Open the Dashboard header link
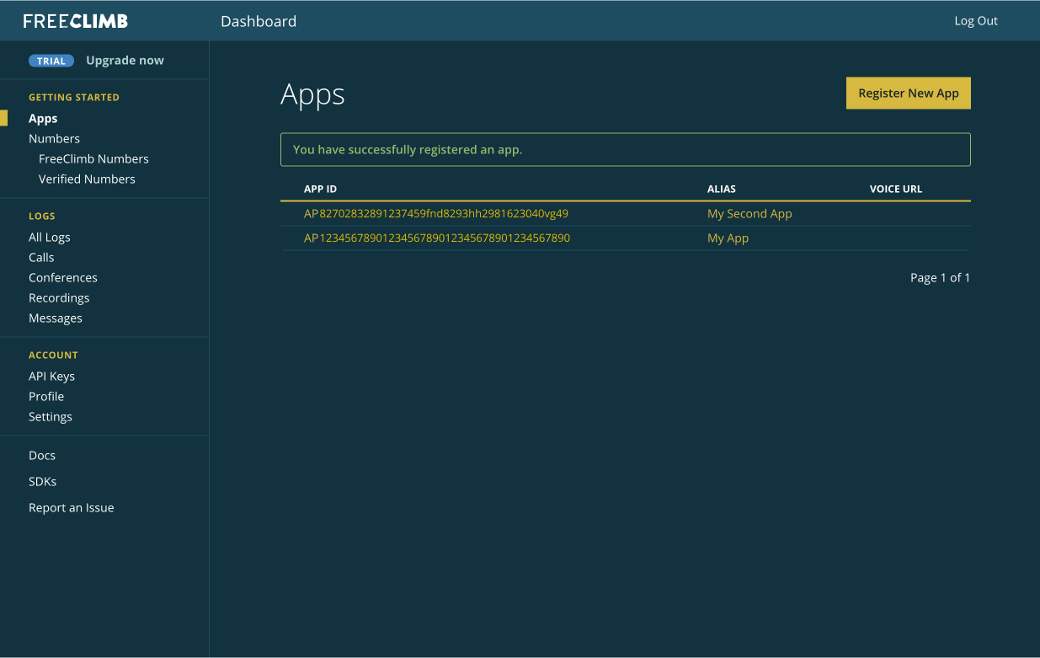Image resolution: width=1040 pixels, height=658 pixels. (x=259, y=21)
